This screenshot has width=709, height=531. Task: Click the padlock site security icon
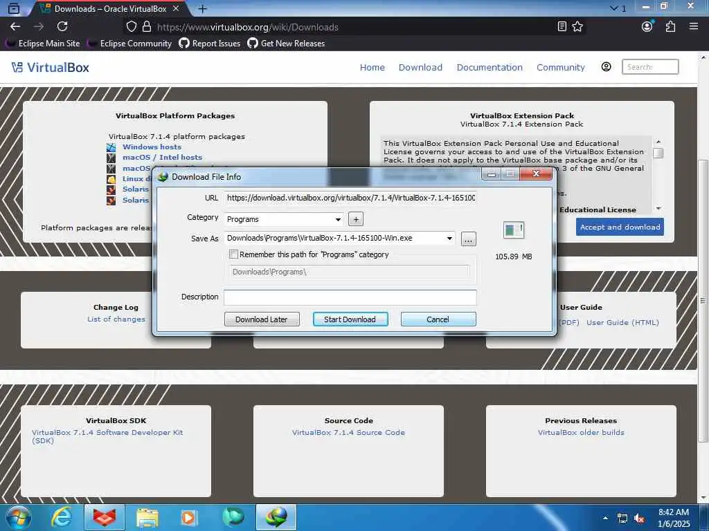[x=147, y=27]
